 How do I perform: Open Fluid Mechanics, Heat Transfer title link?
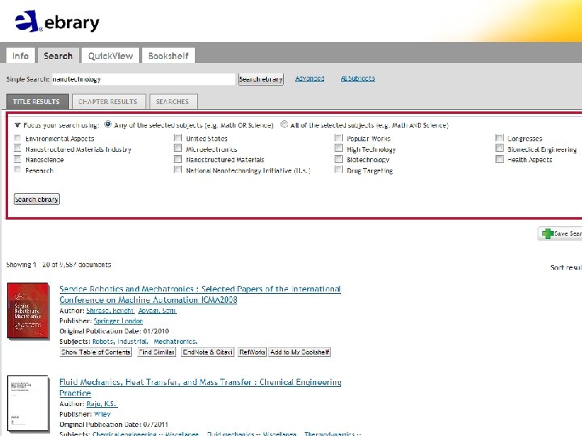pos(200,388)
